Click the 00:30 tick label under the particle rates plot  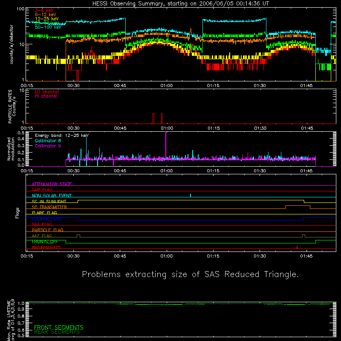tap(73, 128)
